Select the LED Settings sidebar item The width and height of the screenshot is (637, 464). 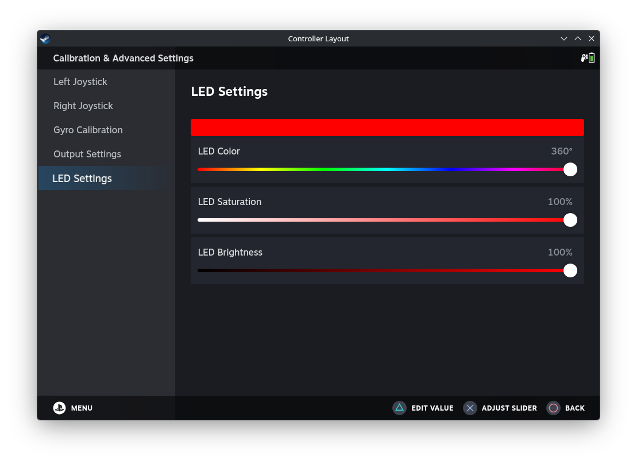pyautogui.click(x=106, y=179)
